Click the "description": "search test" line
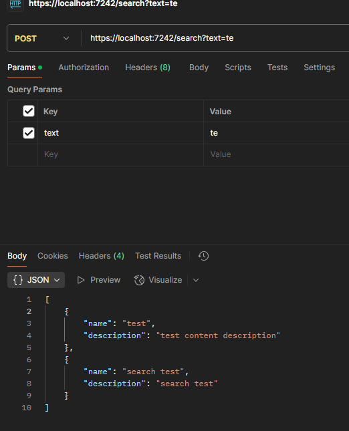 point(150,384)
